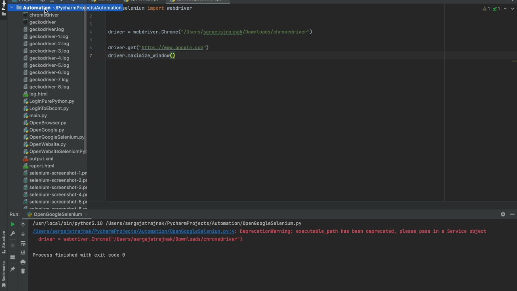Select OpenWebsite.py file
The width and height of the screenshot is (517, 291).
click(x=47, y=144)
